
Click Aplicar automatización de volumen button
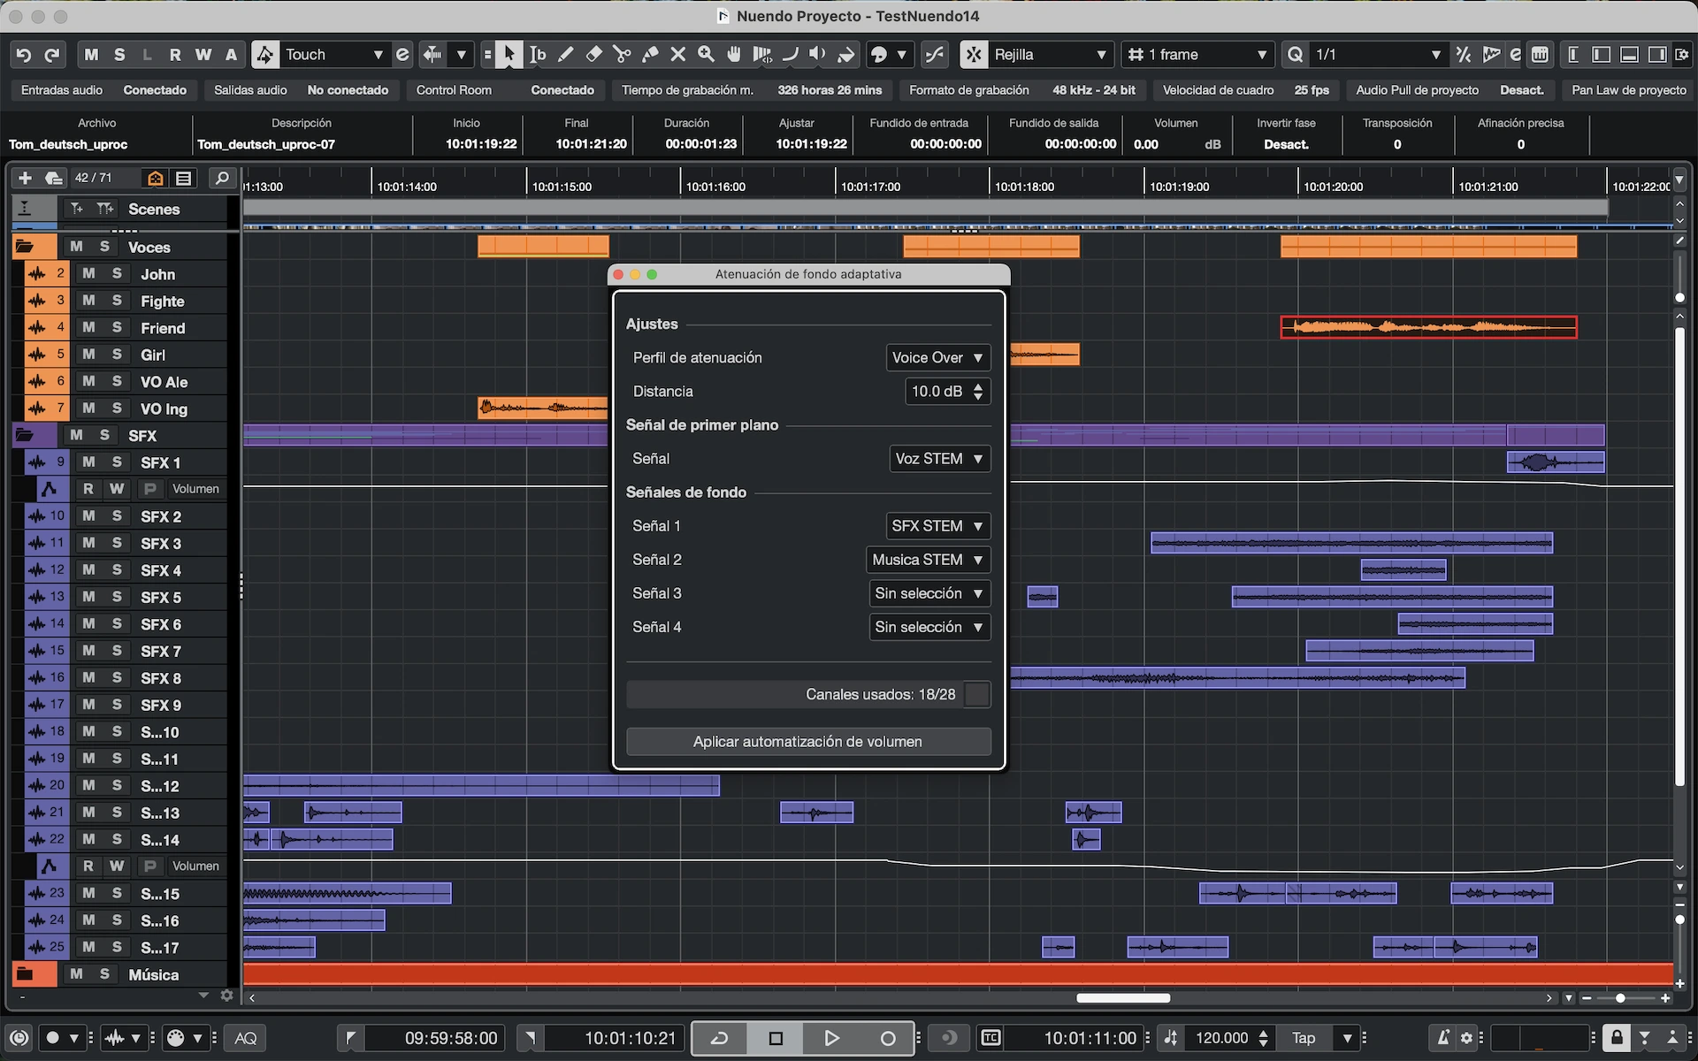(807, 742)
